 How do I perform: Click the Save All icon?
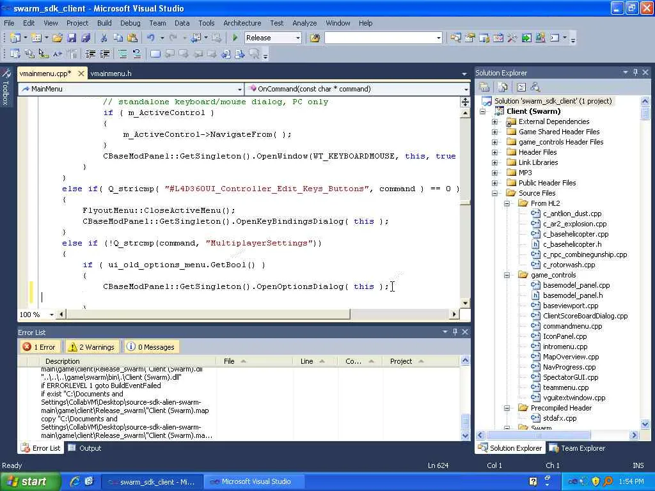[86, 38]
